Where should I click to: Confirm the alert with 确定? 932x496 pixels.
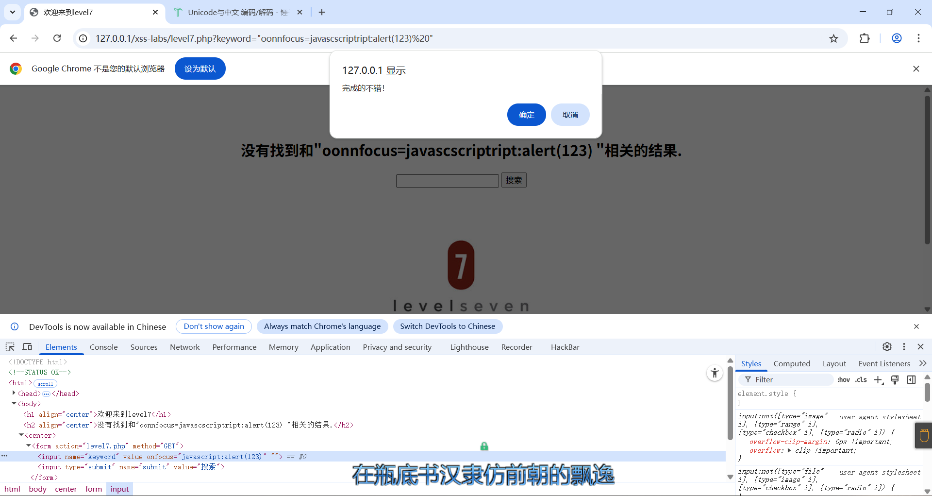pos(527,115)
